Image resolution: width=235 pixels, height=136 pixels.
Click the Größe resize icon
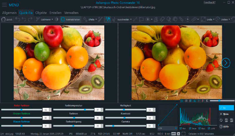[203, 19]
